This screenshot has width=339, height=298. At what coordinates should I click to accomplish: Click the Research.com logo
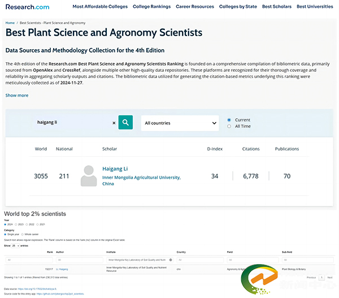27,7
